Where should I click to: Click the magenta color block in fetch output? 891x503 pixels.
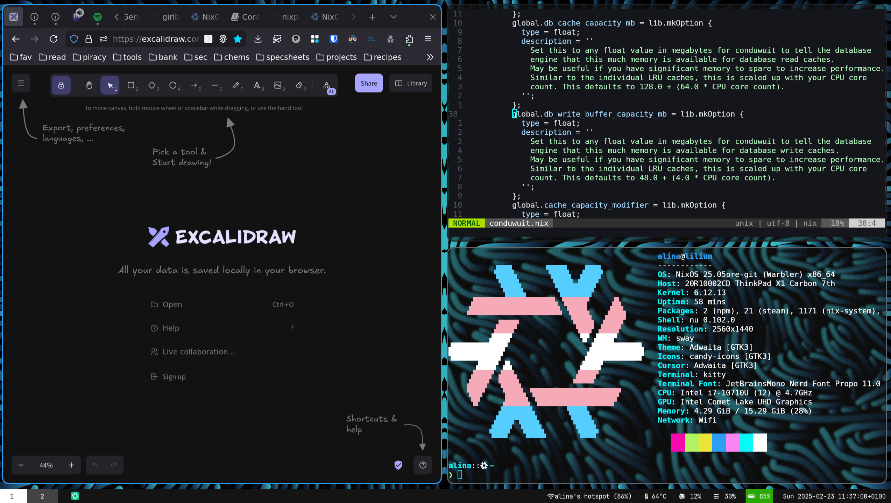(678, 442)
